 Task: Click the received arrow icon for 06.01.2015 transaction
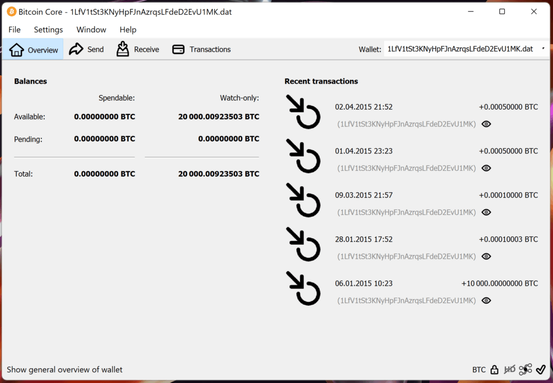304,289
